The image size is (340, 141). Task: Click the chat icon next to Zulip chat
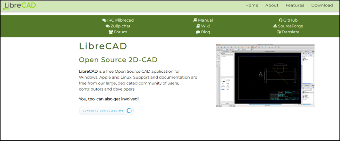tap(108, 26)
